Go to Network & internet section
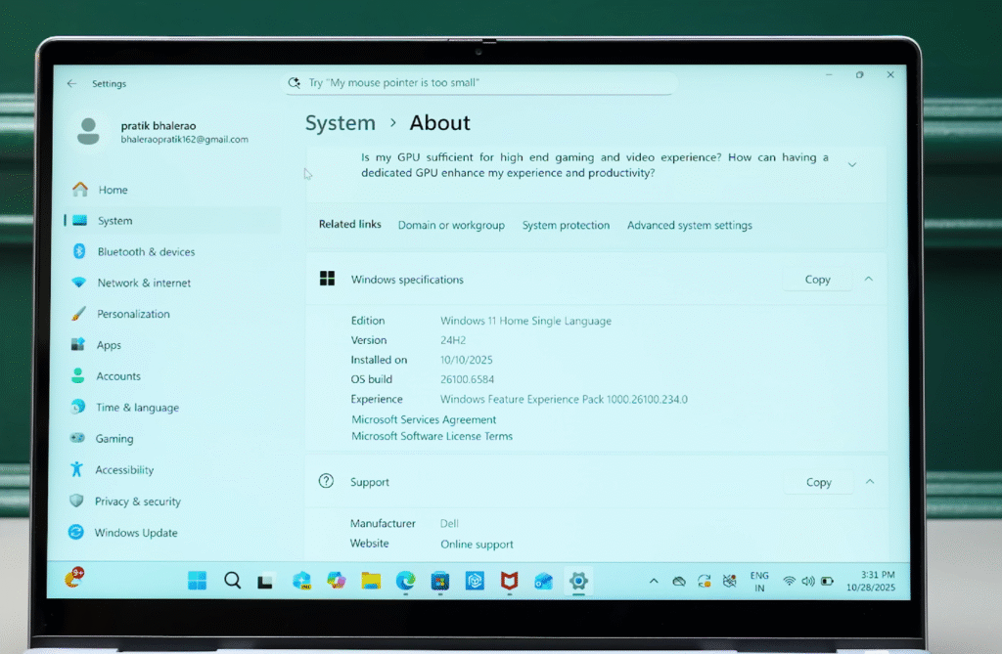Screen dimensions: 1002x654 coord(143,283)
